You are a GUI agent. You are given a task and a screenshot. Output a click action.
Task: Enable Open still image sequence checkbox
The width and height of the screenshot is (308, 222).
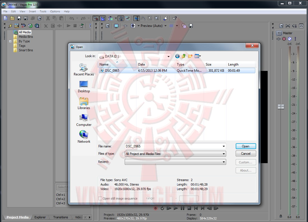(x=100, y=198)
